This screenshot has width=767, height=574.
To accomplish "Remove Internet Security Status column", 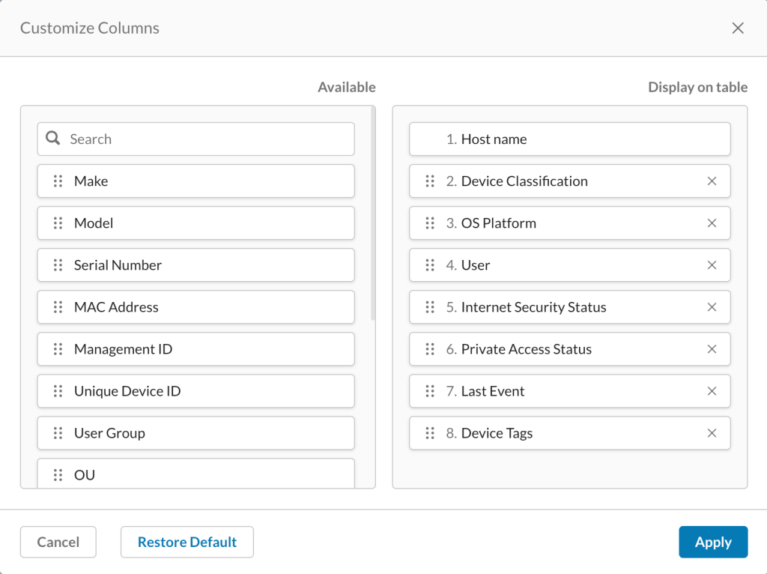I will click(x=712, y=307).
